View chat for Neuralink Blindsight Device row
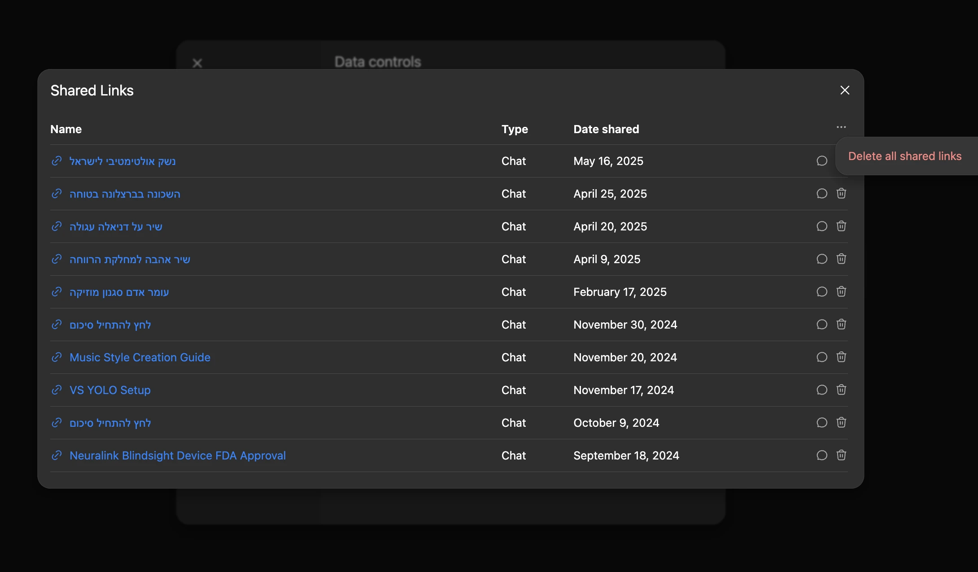The height and width of the screenshot is (572, 978). (821, 455)
